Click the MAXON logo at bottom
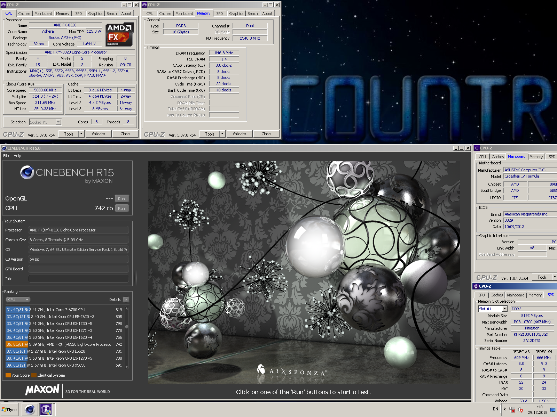This screenshot has width=557, height=417. pyautogui.click(x=42, y=390)
